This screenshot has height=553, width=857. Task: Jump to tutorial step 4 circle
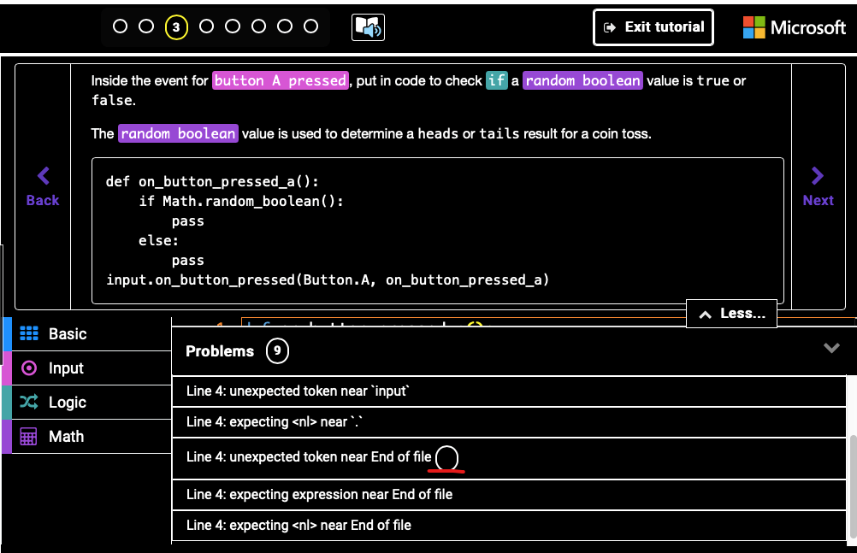[206, 26]
